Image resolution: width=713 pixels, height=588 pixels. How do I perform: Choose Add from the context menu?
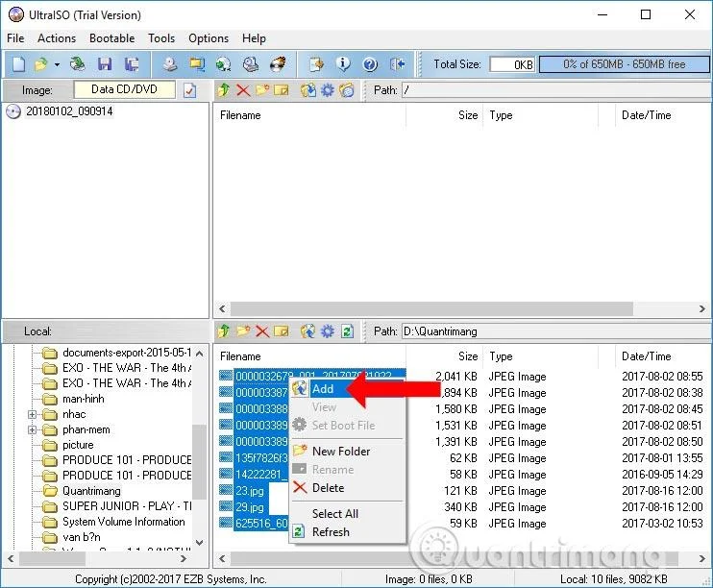[347, 389]
